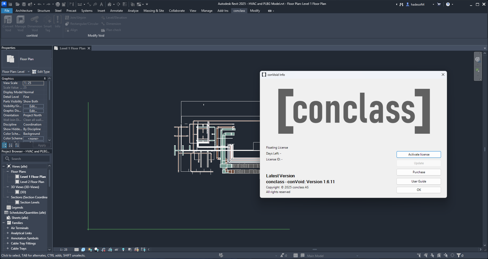
Task: Switch to the Collaborate ribbon tab
Action: click(x=177, y=11)
